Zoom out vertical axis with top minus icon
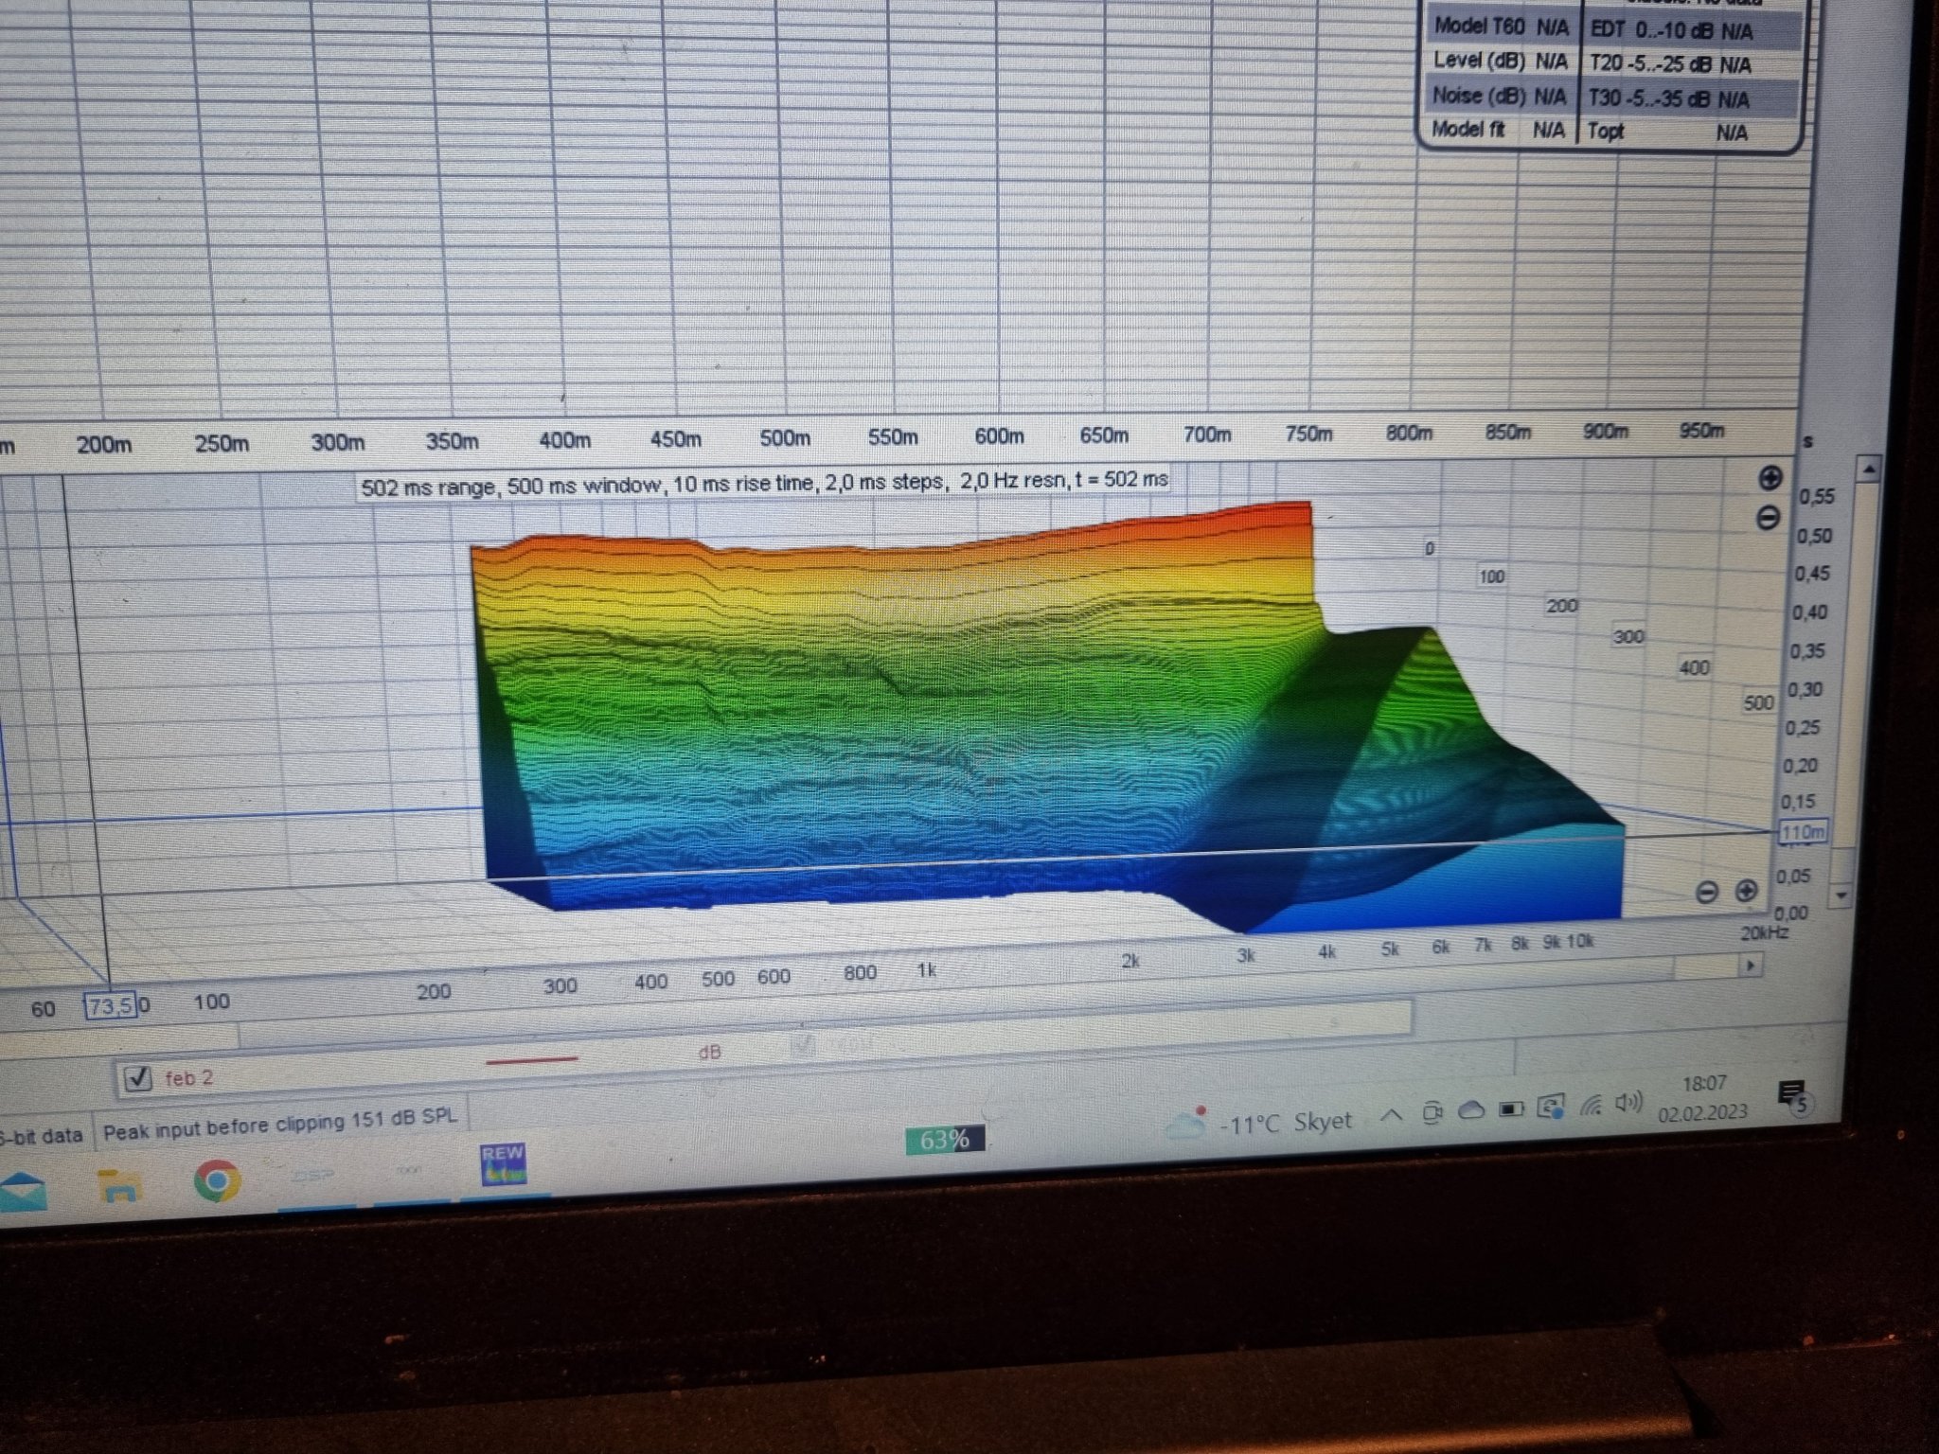This screenshot has height=1454, width=1939. 1767,518
